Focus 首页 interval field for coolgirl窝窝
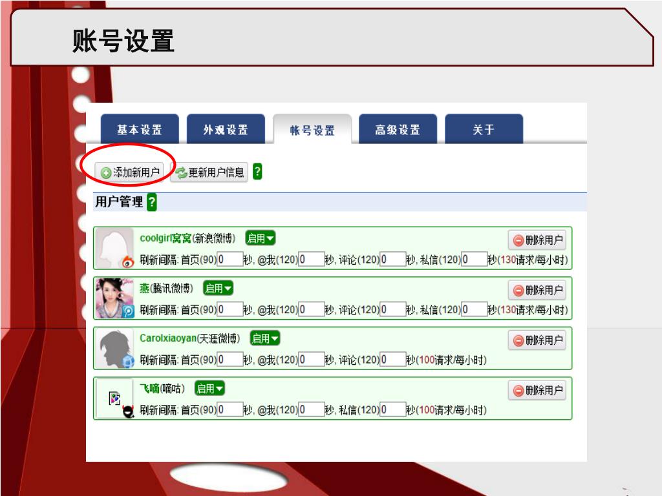The image size is (662, 496). point(230,260)
